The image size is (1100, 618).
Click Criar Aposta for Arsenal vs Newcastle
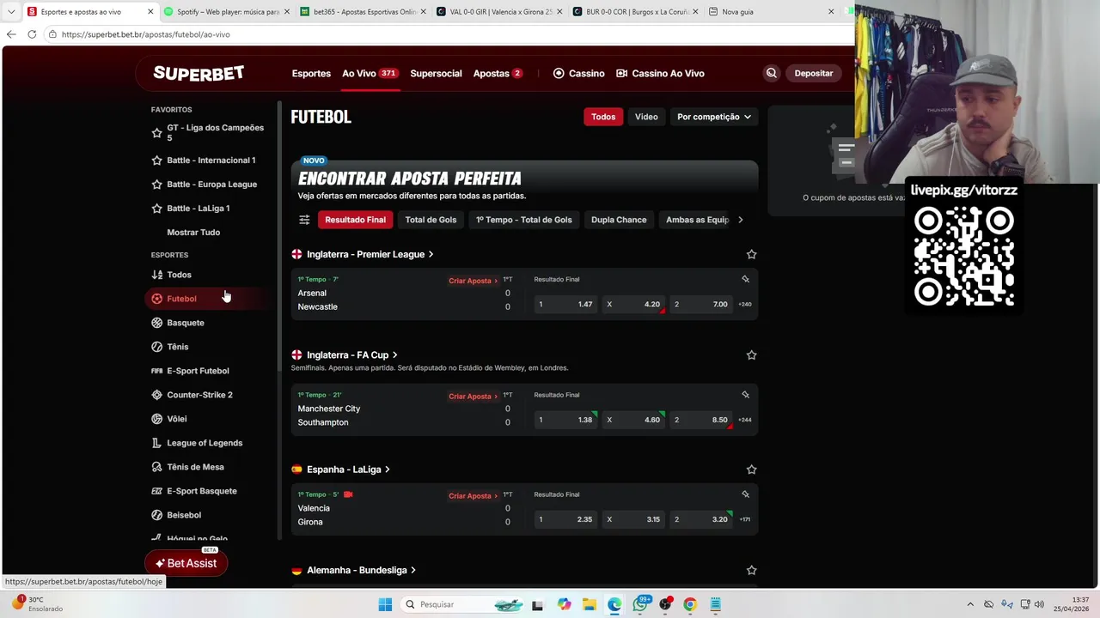[x=473, y=281]
